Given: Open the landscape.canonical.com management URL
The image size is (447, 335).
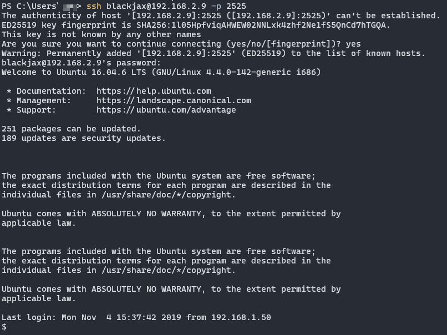Looking at the screenshot, I should [174, 100].
